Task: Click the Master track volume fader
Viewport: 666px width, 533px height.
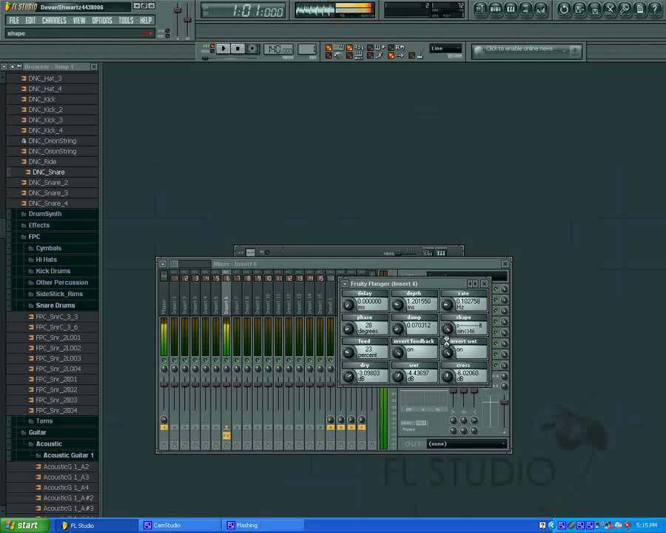Action: (x=164, y=385)
